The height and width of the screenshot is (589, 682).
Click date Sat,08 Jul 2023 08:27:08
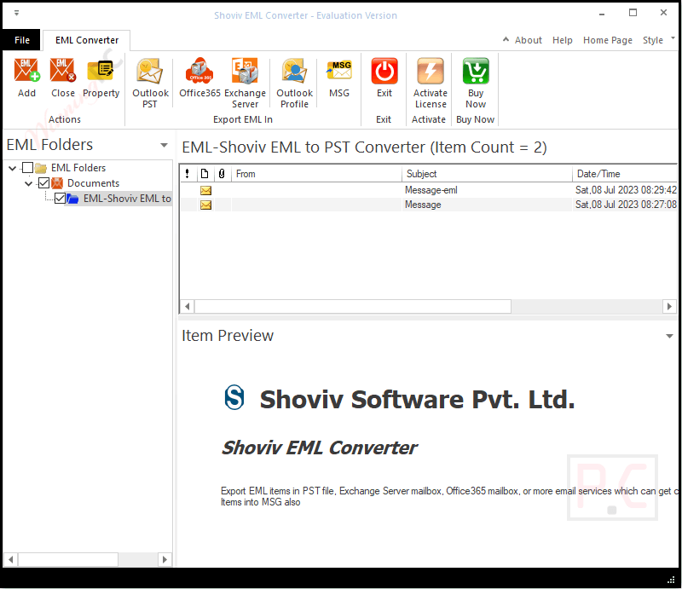(x=626, y=205)
